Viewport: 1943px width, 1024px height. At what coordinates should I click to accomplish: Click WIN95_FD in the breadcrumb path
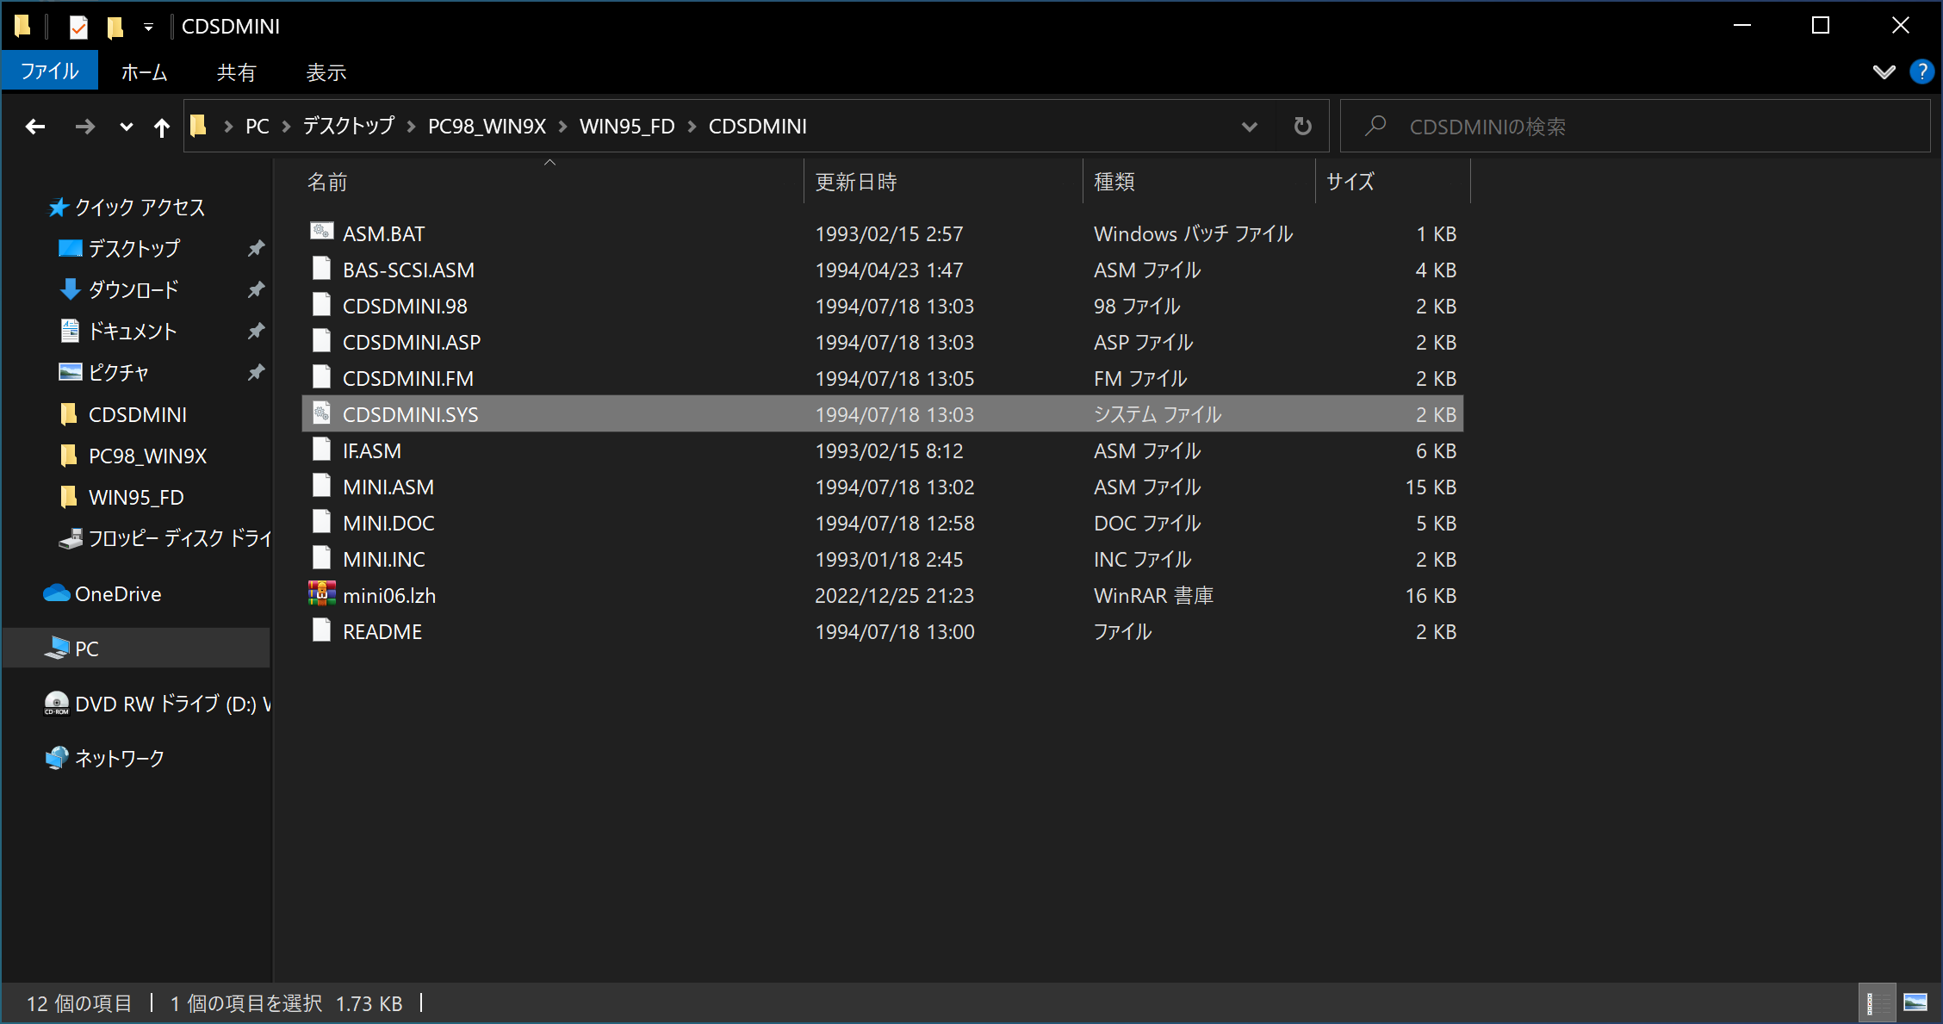(626, 127)
